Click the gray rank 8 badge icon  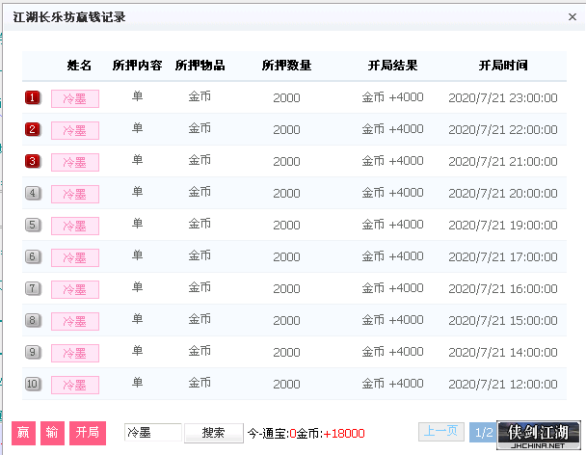(x=33, y=320)
